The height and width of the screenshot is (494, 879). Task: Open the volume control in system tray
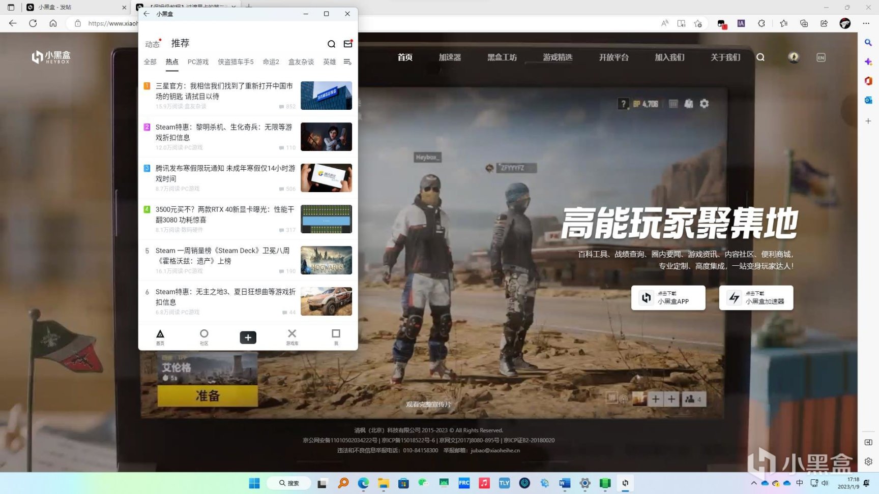coord(825,483)
